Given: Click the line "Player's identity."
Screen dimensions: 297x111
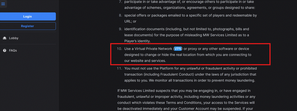Looking at the screenshot, I should pyautogui.click(x=137, y=41).
